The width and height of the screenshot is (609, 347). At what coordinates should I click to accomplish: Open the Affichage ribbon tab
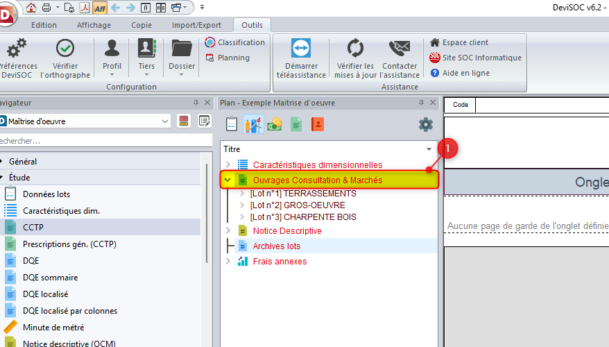pos(93,25)
